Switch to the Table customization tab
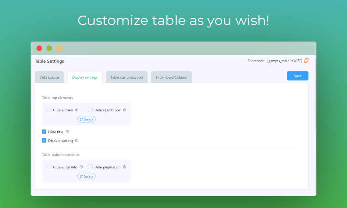Screen dimensions: 347x208 coord(127,77)
